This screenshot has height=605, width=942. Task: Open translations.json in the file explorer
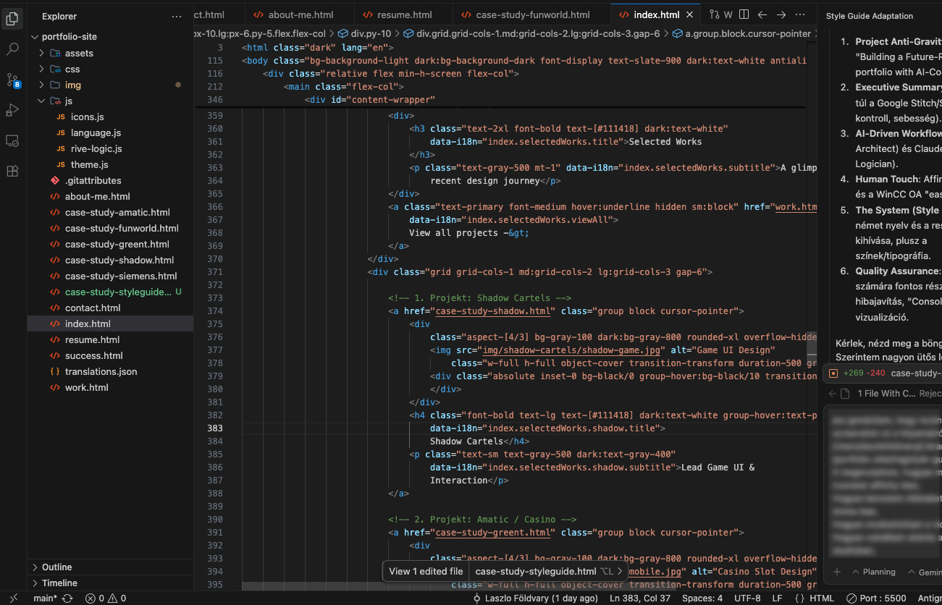[x=101, y=371]
